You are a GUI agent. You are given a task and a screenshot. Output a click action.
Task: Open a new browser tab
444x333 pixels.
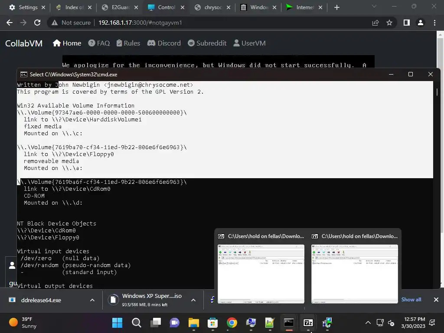click(x=336, y=7)
